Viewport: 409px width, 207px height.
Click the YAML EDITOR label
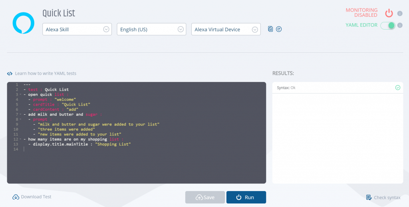click(361, 25)
